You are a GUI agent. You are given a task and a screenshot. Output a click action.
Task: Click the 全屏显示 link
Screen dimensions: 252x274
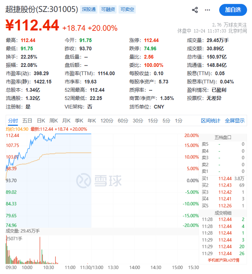coord(235,121)
